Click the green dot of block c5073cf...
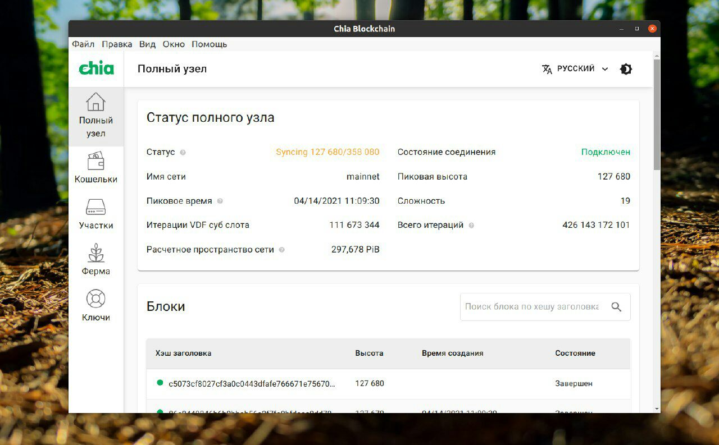Image resolution: width=719 pixels, height=445 pixels. click(160, 383)
